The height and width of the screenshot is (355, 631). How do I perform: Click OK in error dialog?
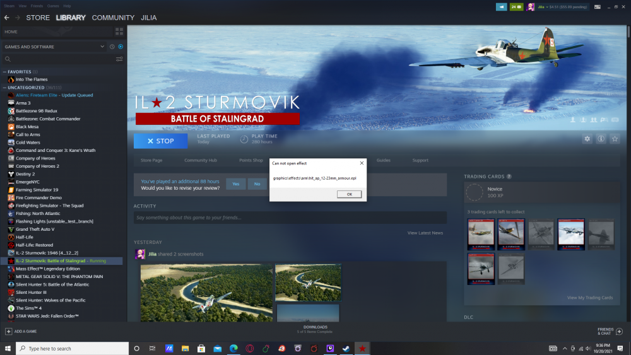click(x=350, y=194)
